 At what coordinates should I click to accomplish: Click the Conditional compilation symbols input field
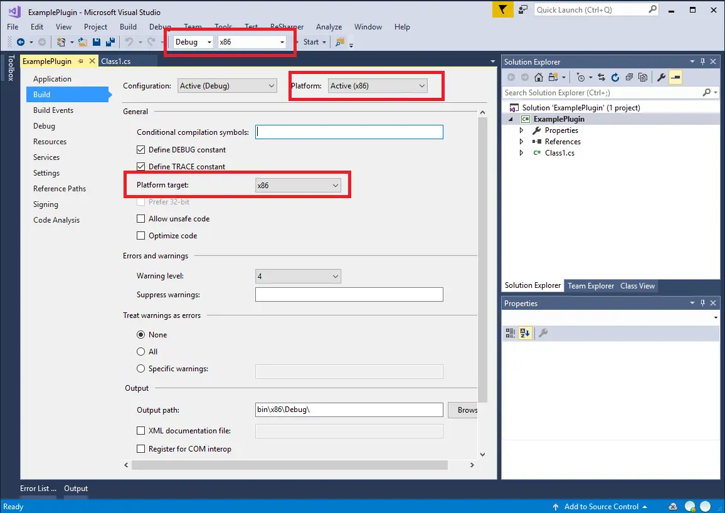[x=349, y=132]
